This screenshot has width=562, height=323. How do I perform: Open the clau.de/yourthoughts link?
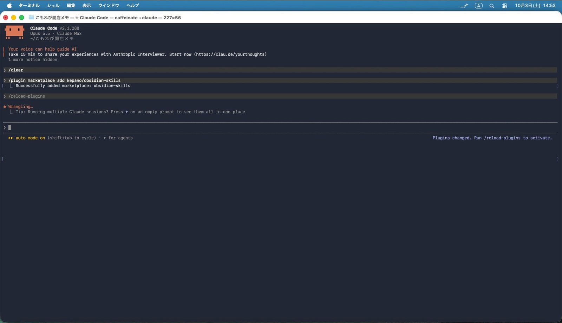click(x=230, y=54)
